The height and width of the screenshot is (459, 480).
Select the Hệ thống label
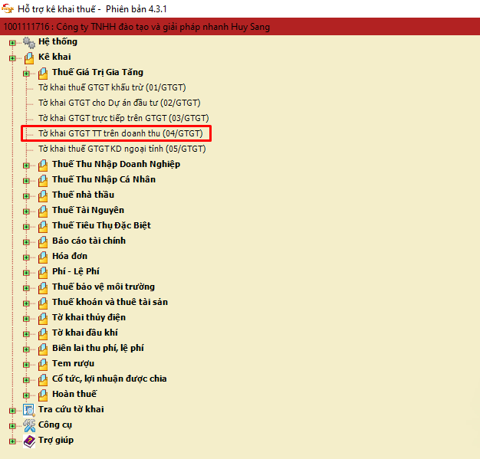coord(58,42)
